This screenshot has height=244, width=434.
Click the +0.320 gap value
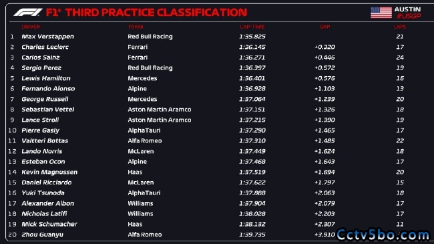pos(324,47)
